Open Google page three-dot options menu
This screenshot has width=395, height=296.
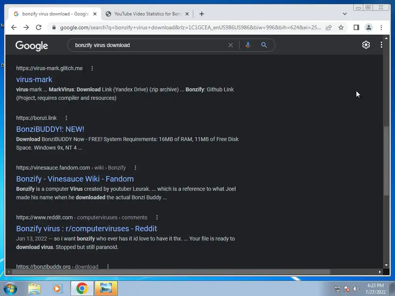[x=381, y=45]
